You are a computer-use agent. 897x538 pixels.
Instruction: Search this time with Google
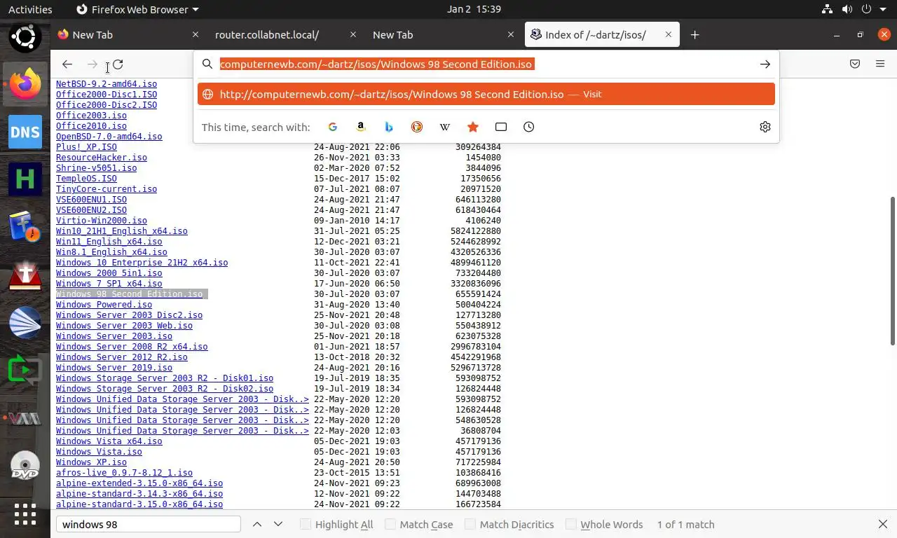333,127
